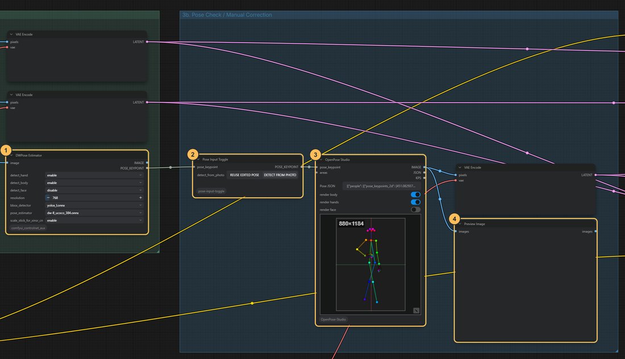The height and width of the screenshot is (359, 625).
Task: Click the resolution value 768
Action: [x=55, y=198]
